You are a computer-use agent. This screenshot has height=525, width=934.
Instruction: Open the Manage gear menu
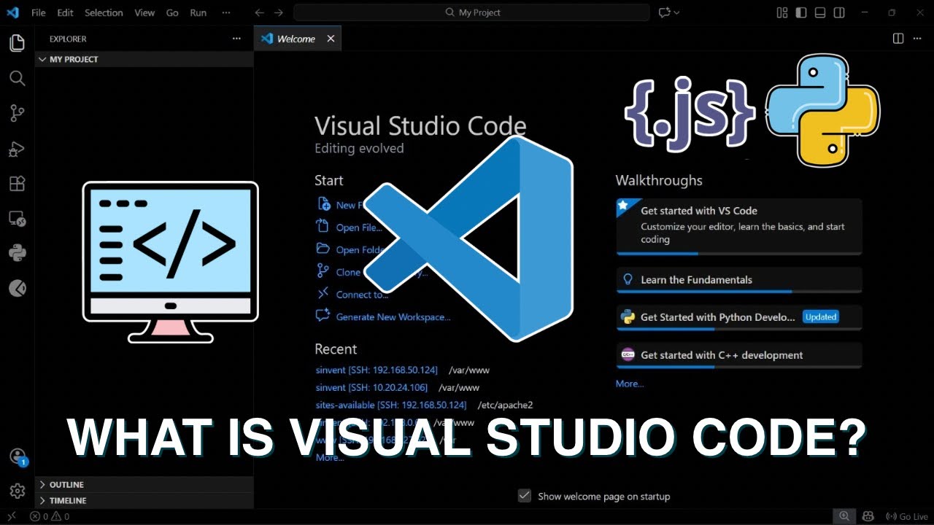(17, 491)
